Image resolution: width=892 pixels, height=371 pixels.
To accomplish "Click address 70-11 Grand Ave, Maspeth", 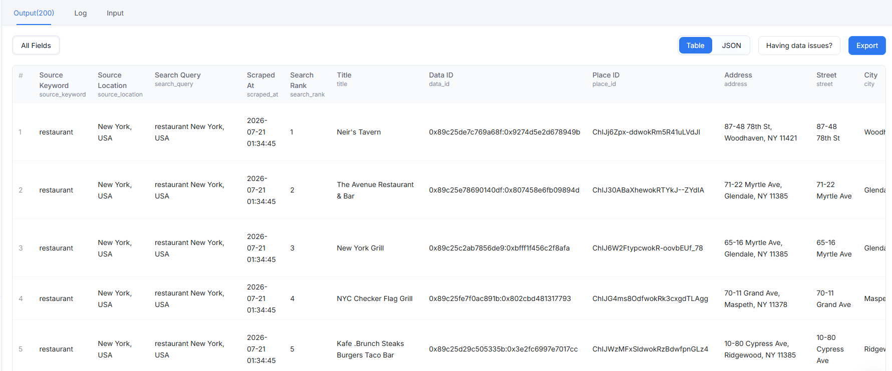I will pos(755,298).
